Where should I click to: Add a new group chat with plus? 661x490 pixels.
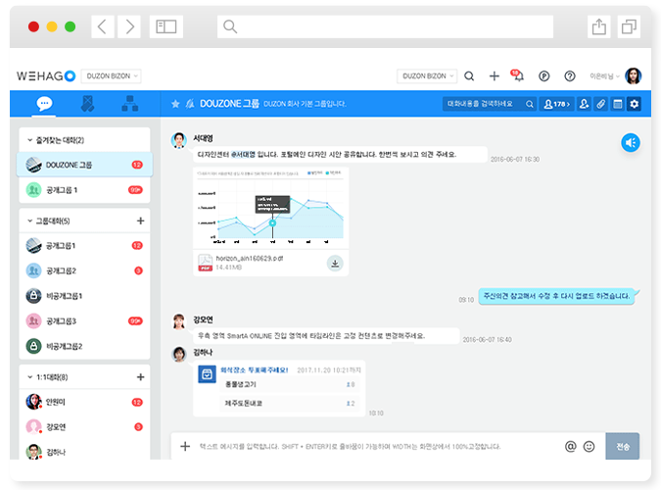pyautogui.click(x=140, y=220)
